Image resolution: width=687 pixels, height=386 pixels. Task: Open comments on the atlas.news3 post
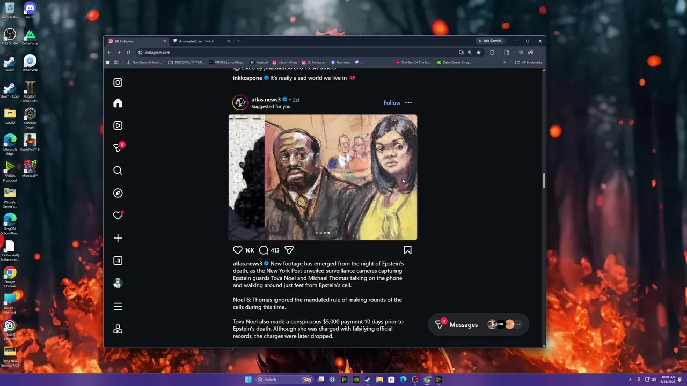(x=264, y=250)
